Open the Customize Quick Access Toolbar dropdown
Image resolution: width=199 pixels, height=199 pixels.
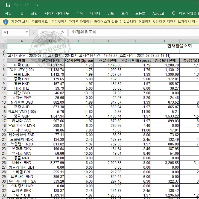coord(37,5)
